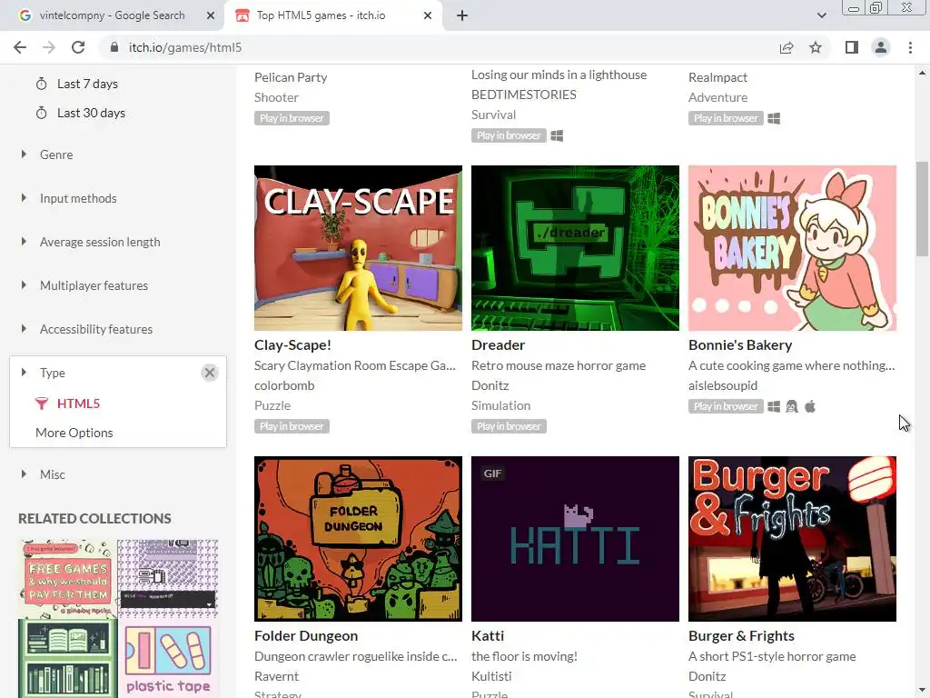
Task: View the colorbomb author page
Action: pyautogui.click(x=284, y=385)
